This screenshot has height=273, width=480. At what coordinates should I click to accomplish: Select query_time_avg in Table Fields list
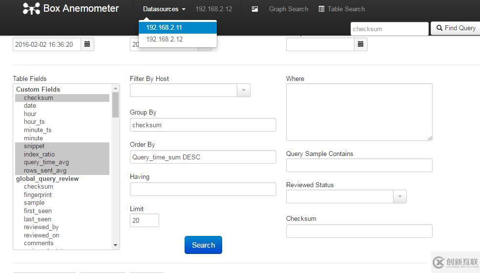point(62,162)
